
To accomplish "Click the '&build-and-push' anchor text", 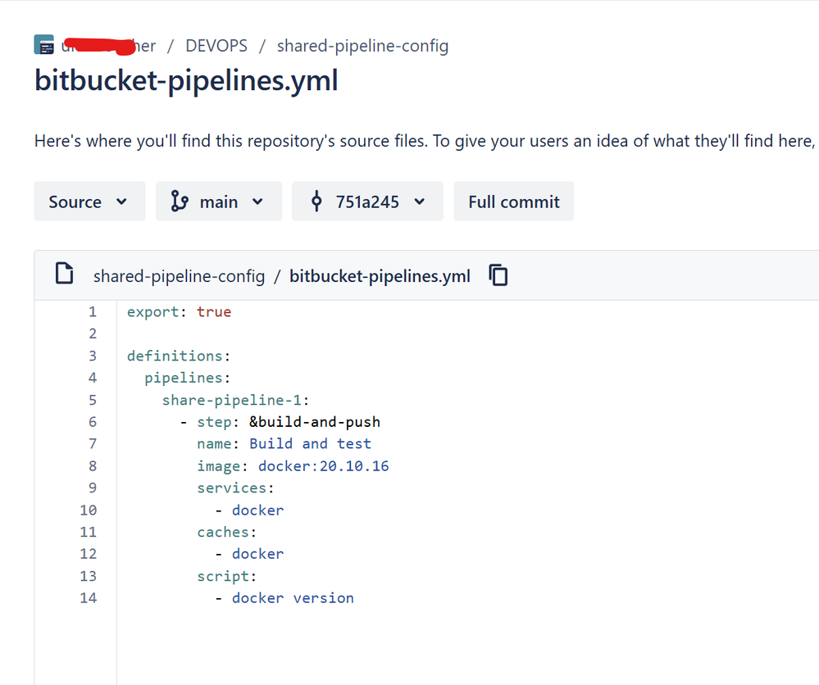I will (x=315, y=422).
